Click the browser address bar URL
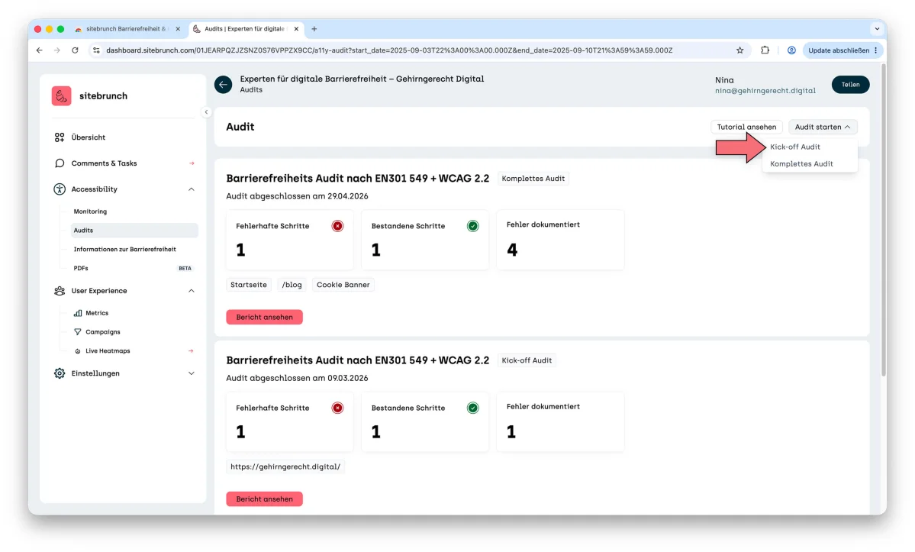 tap(389, 50)
